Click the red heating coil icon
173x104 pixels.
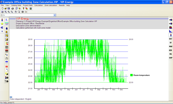tap(7, 66)
